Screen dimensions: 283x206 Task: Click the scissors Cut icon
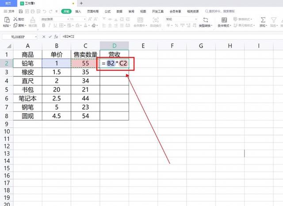tap(15, 19)
